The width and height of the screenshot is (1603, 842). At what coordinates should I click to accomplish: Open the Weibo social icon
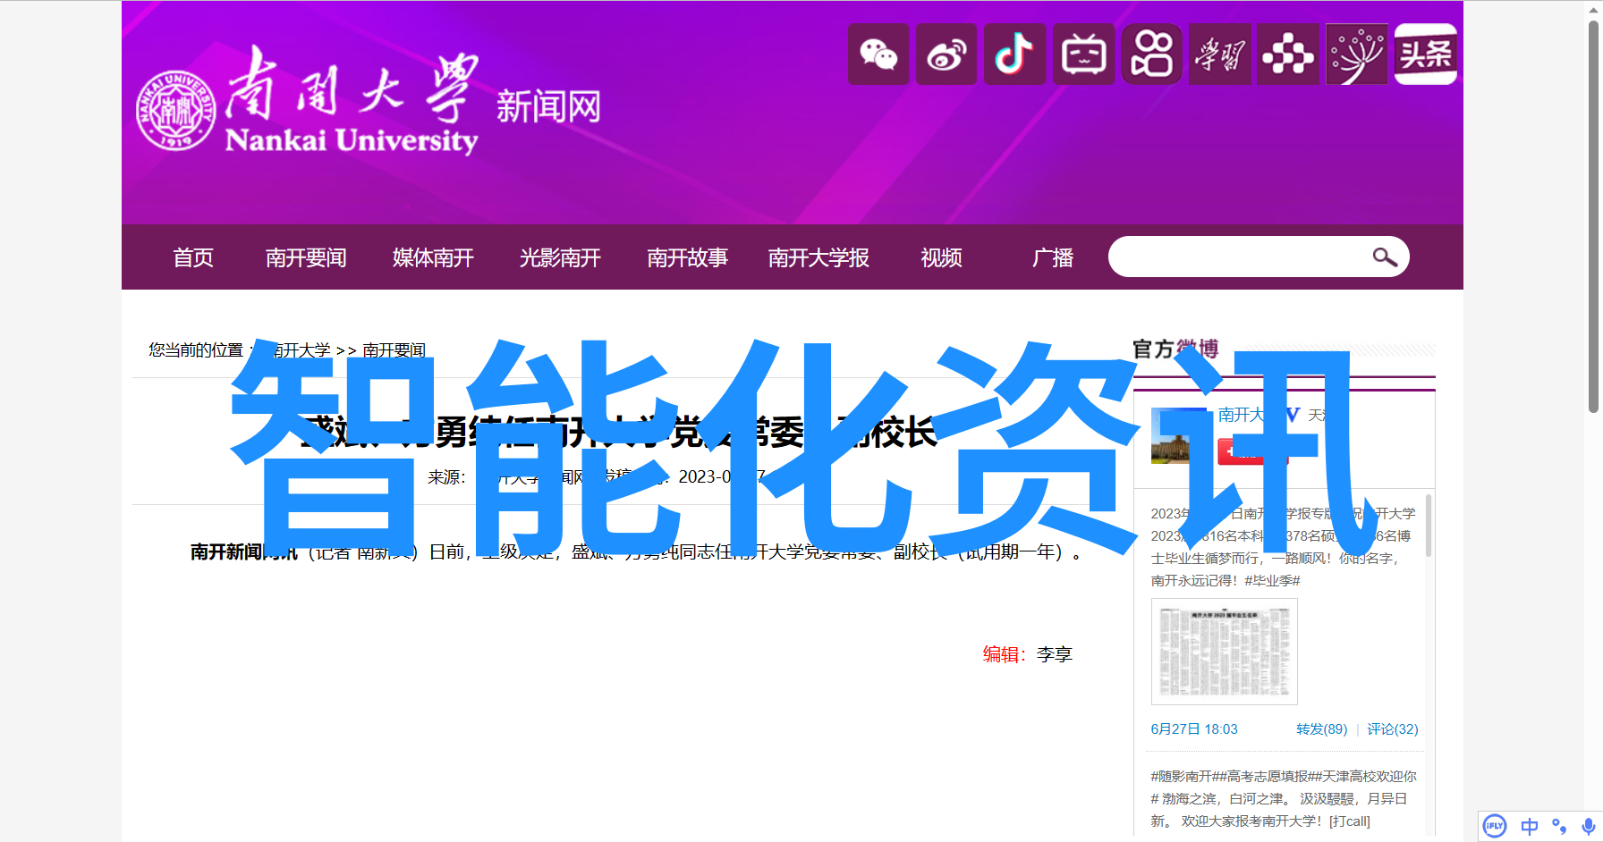(x=946, y=55)
